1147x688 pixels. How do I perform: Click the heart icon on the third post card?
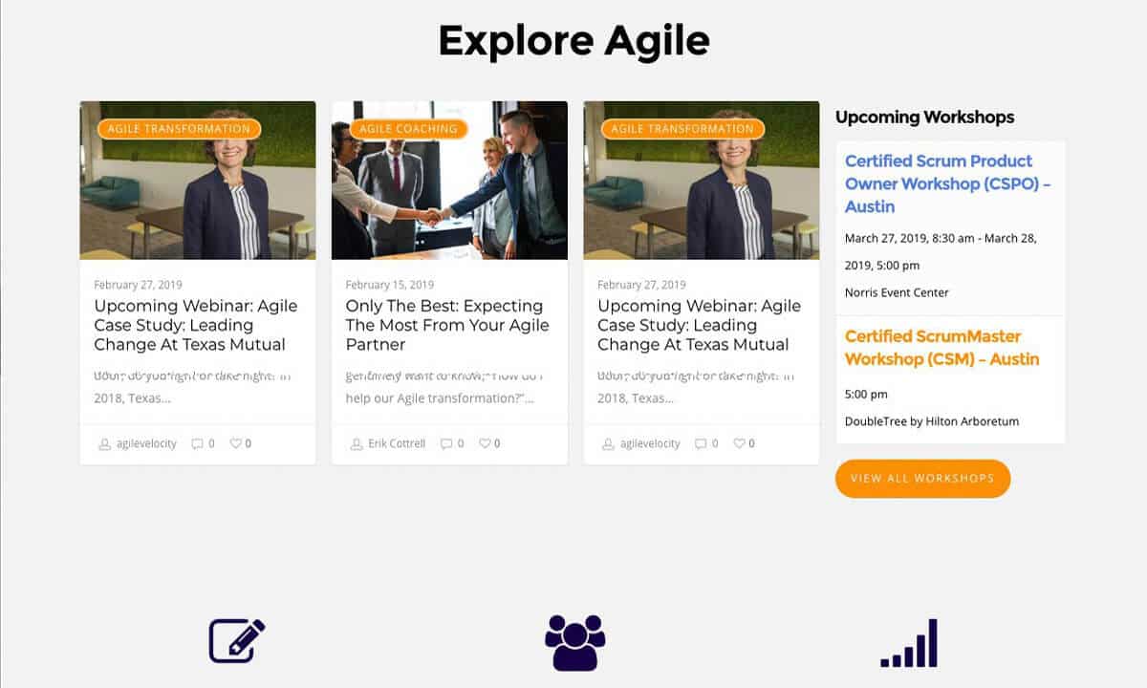pyautogui.click(x=739, y=443)
